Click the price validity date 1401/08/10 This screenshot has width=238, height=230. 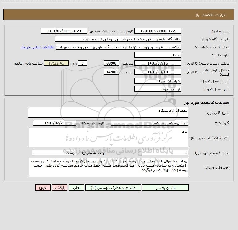click(158, 72)
